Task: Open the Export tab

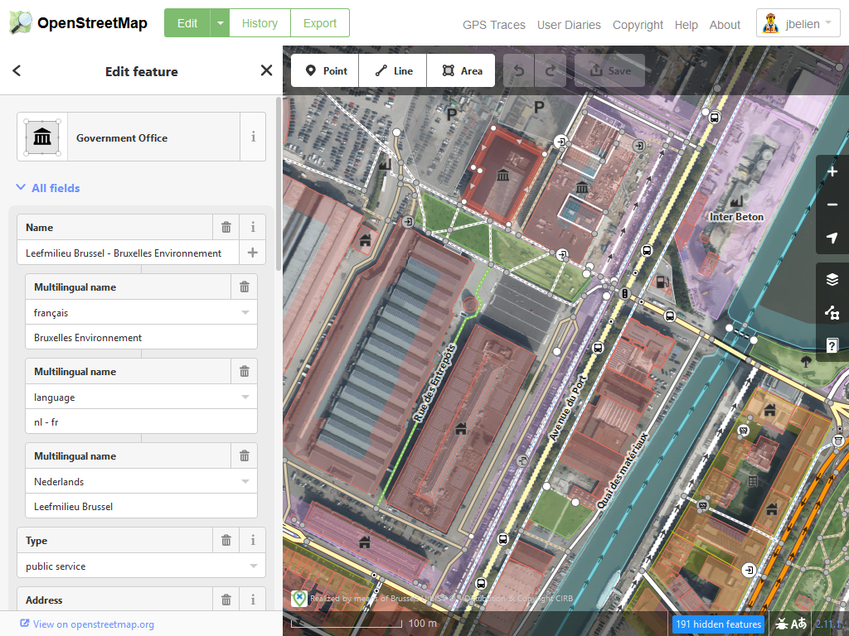Action: tap(319, 23)
